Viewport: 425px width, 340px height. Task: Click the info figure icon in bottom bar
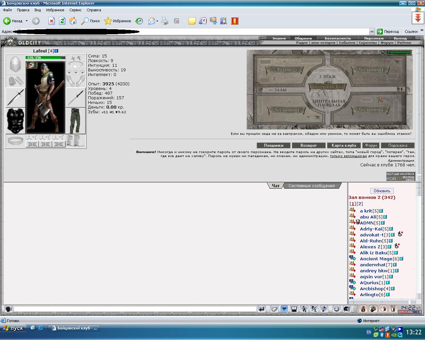pyautogui.click(x=363, y=309)
